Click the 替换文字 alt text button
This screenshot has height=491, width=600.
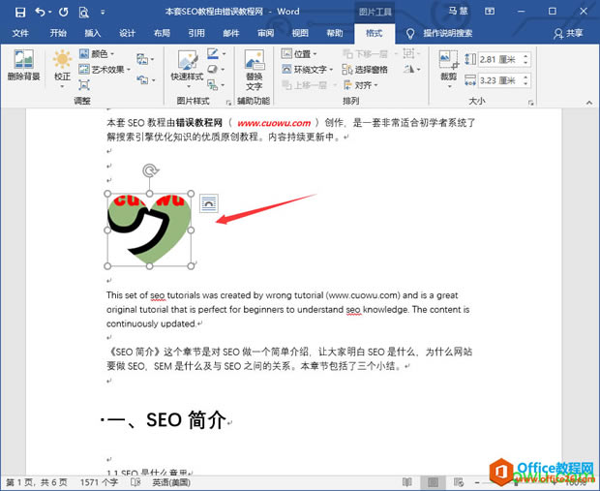tap(254, 70)
